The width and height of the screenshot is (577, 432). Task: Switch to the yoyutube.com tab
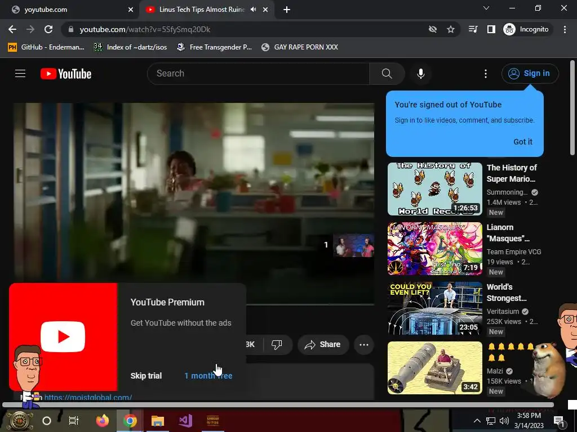pos(70,10)
